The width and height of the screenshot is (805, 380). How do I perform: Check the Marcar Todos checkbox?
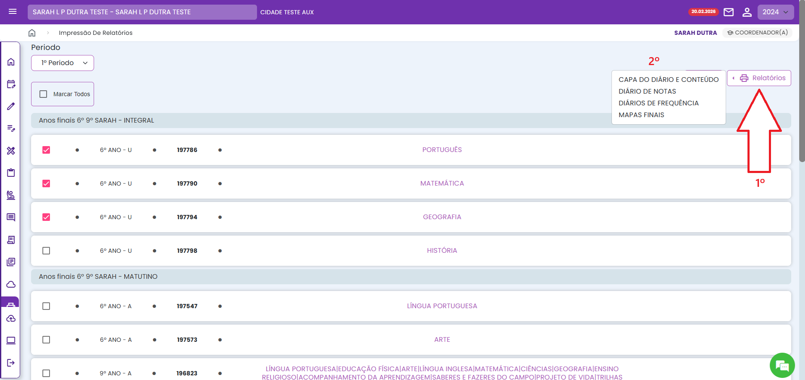[43, 94]
